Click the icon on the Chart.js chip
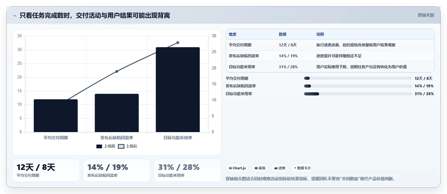 (x=230, y=168)
